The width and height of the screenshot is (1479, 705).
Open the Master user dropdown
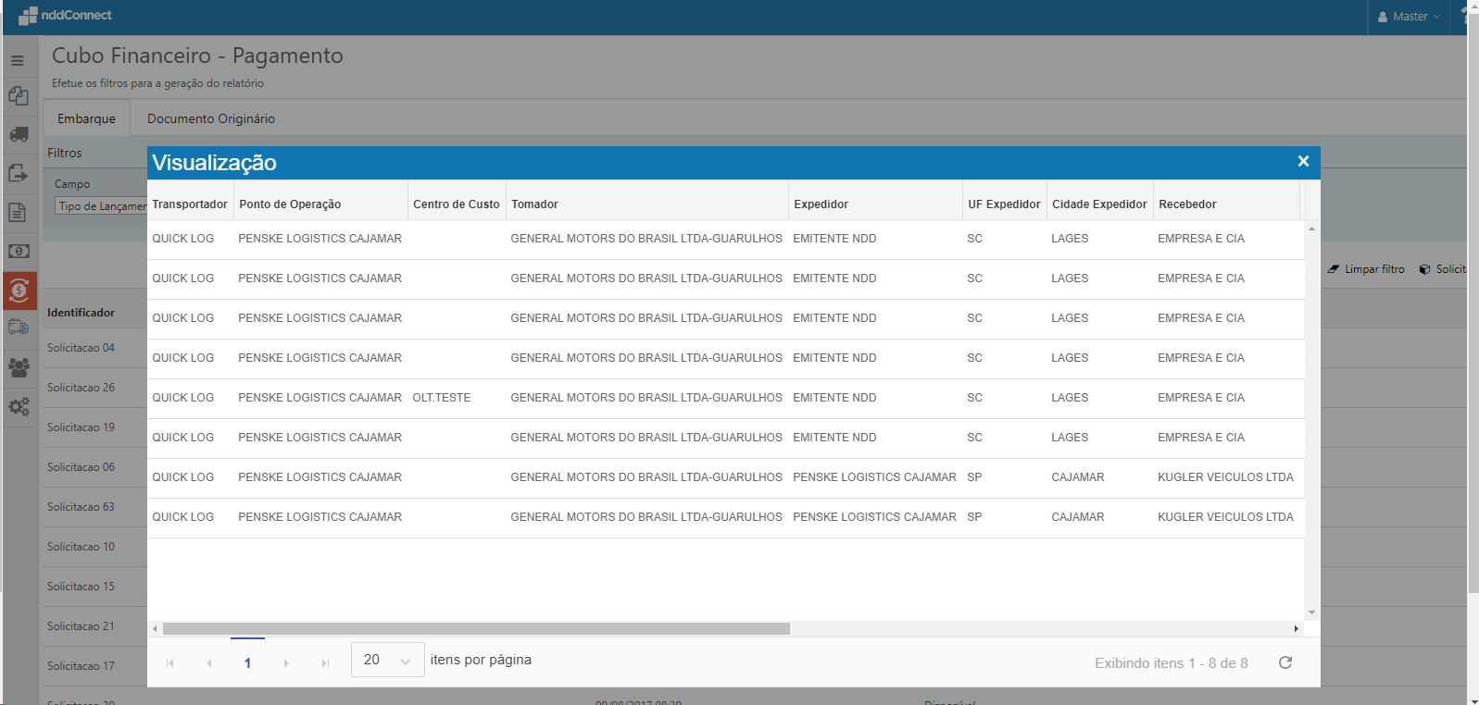click(x=1409, y=17)
